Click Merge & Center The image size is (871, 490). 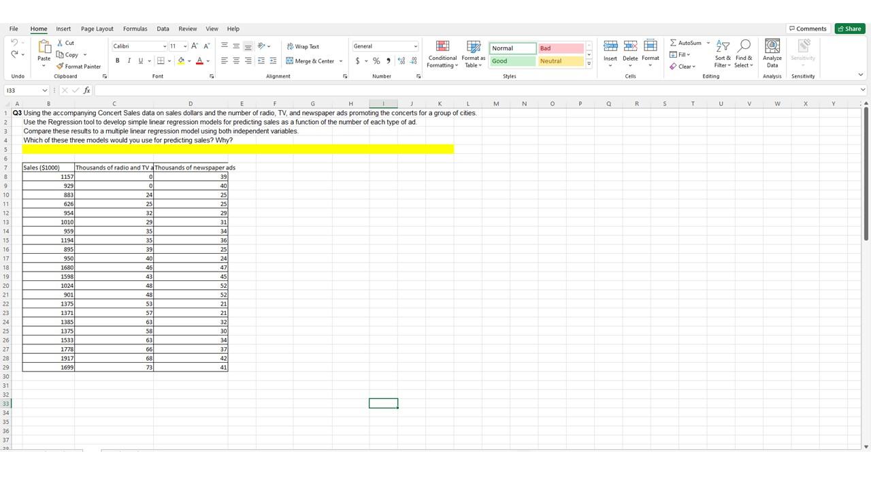click(310, 61)
